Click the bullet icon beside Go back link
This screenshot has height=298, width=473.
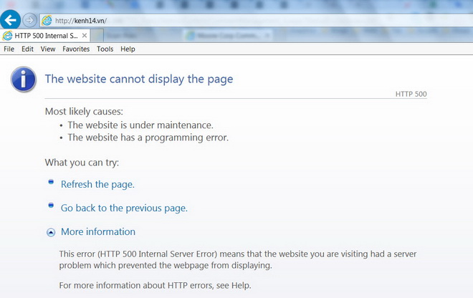tap(51, 206)
